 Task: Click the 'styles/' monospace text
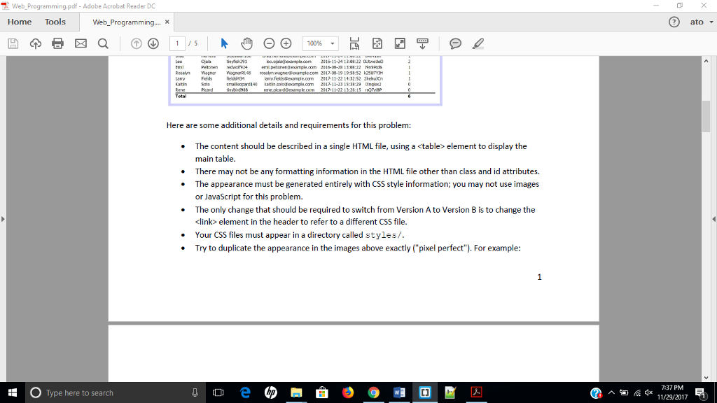(x=384, y=235)
